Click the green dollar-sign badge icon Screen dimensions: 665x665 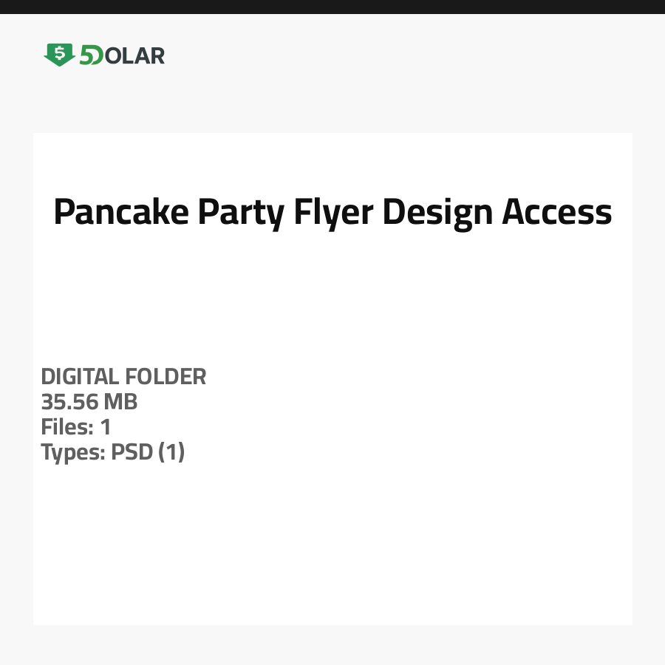[59, 54]
